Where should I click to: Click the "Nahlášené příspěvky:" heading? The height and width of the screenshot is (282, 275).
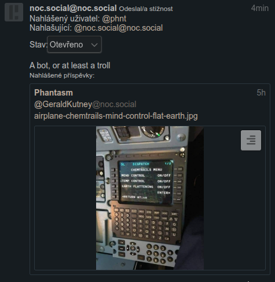click(62, 75)
